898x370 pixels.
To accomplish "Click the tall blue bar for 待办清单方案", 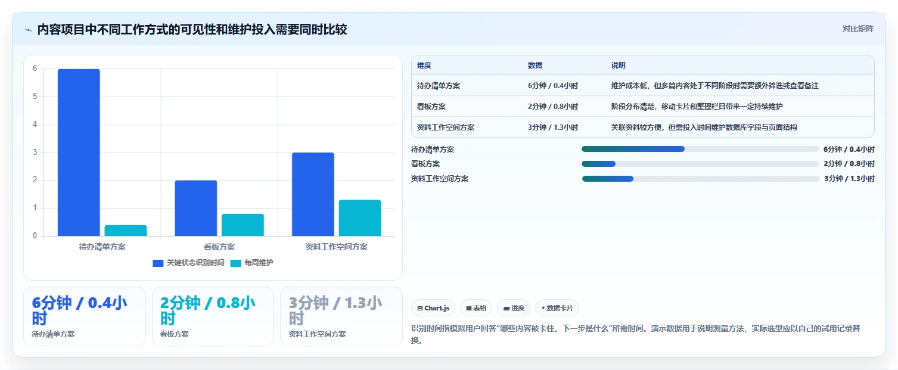I will pos(79,153).
